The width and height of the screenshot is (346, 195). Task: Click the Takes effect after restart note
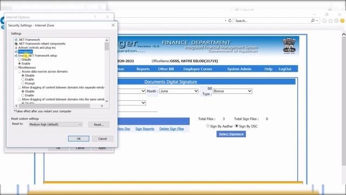[x=43, y=112]
